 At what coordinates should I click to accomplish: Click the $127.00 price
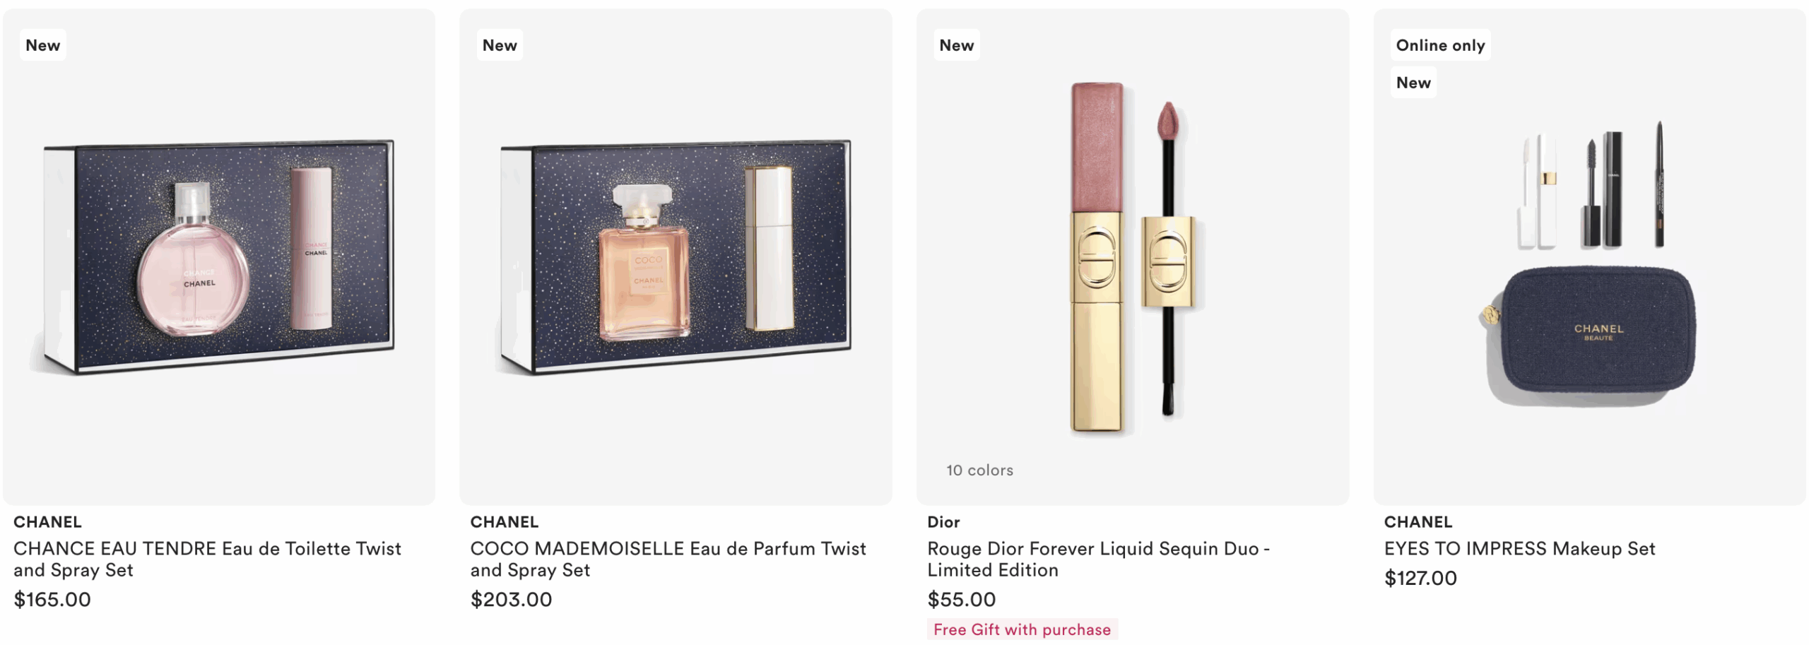1420,579
